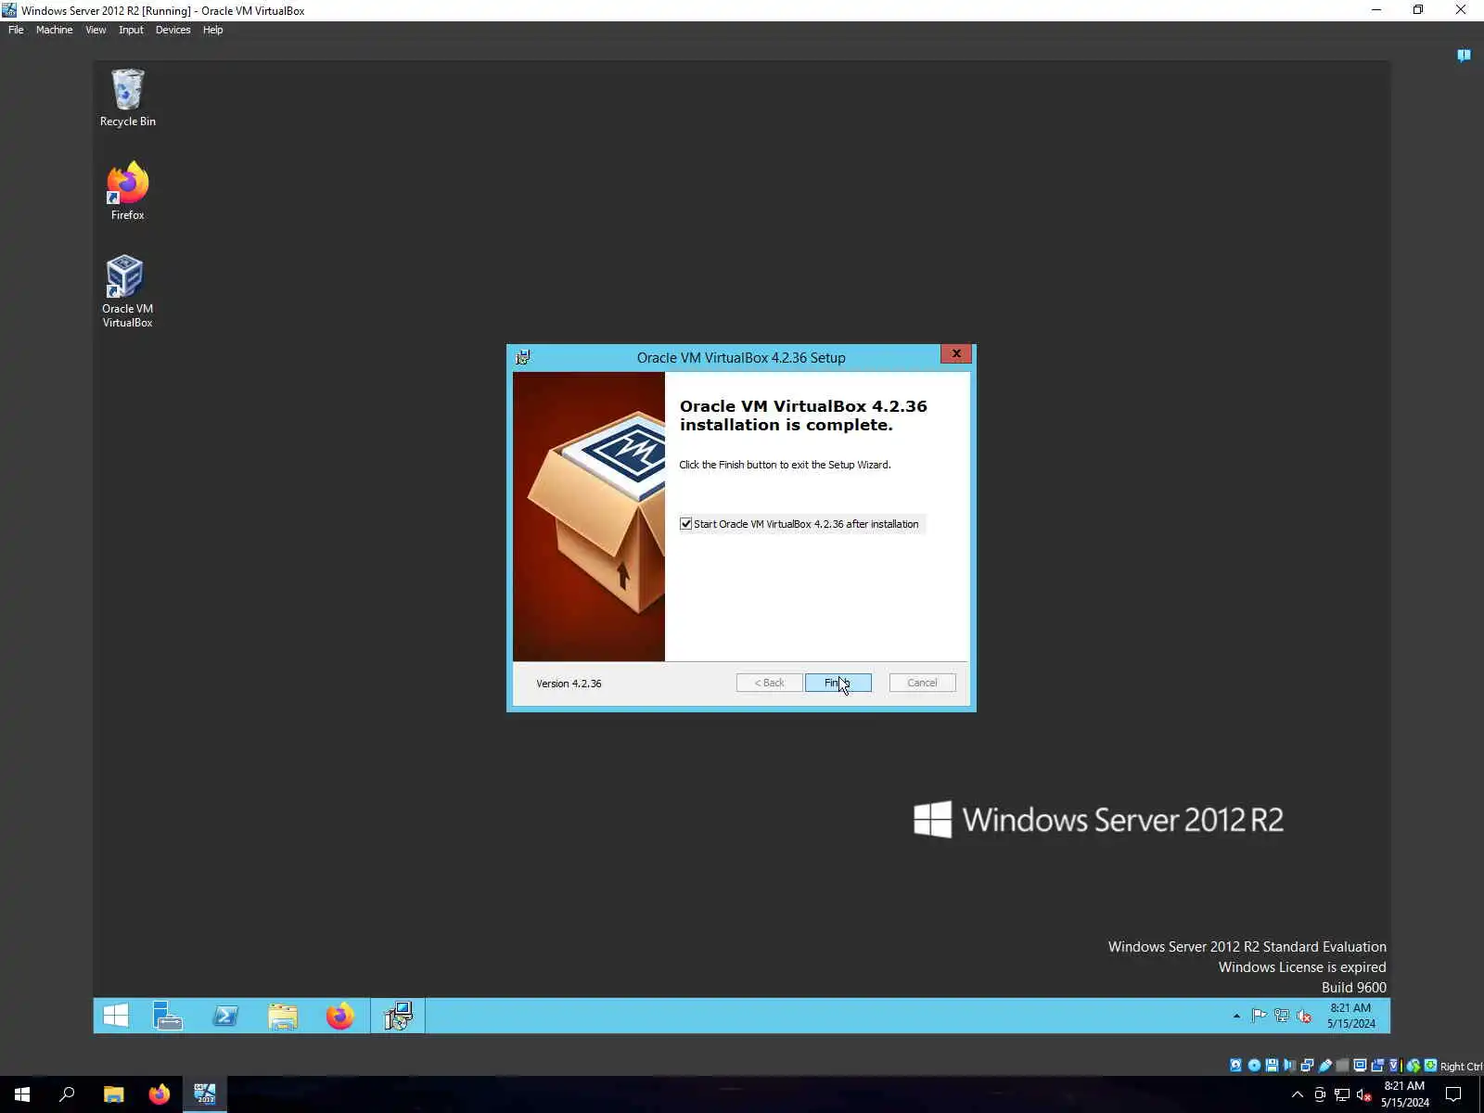Click the hard disk activity status icon
This screenshot has height=1113, width=1484.
point(1235,1066)
